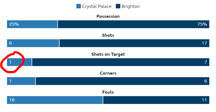Select Crystal Palace's 1 corner bar
The width and height of the screenshot is (216, 112).
click(x=21, y=81)
